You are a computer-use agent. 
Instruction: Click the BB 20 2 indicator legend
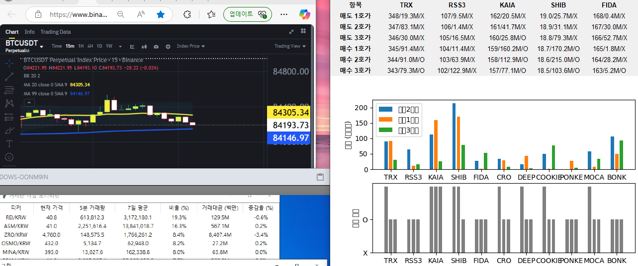(32, 76)
